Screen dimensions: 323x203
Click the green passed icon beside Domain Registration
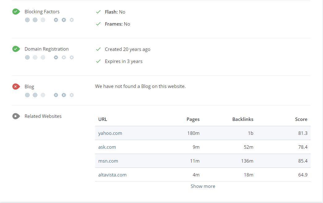point(16,49)
